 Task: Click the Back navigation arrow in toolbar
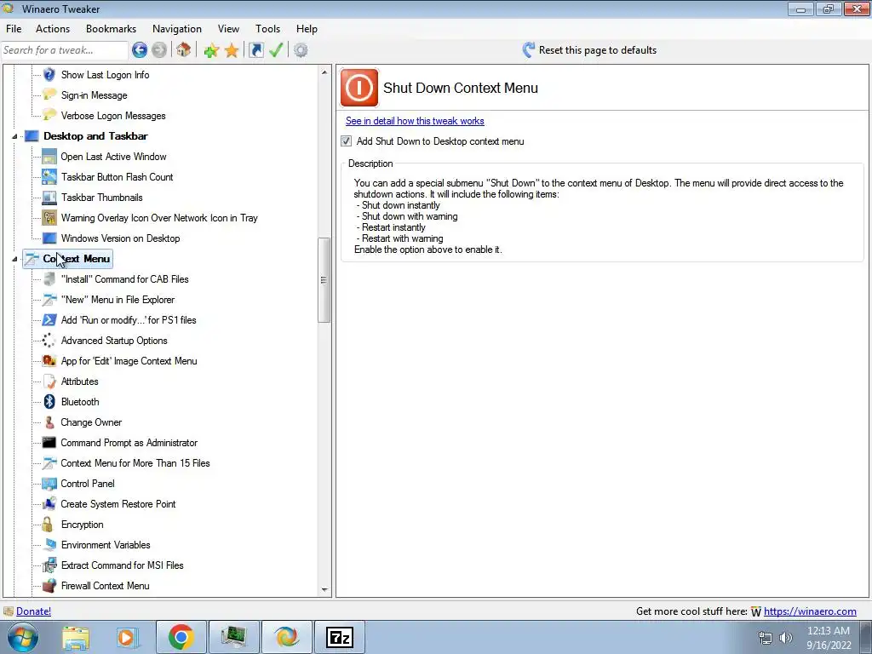click(x=140, y=50)
